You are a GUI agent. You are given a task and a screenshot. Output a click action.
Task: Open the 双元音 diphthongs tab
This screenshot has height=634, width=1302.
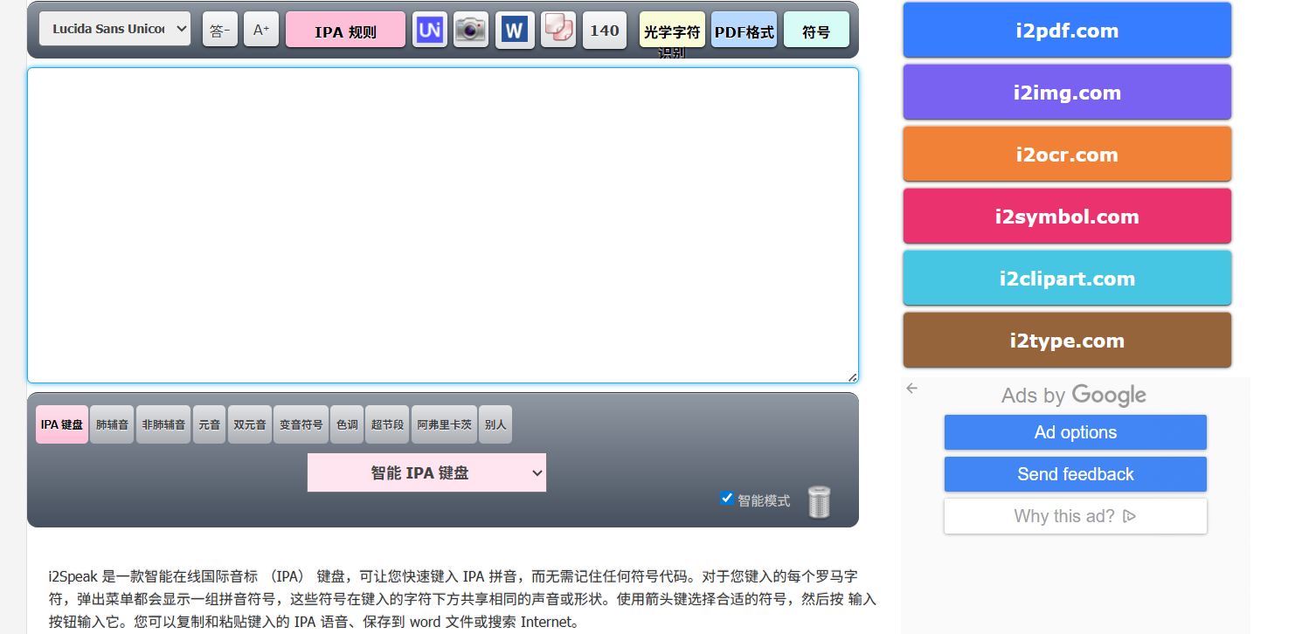[x=250, y=424]
